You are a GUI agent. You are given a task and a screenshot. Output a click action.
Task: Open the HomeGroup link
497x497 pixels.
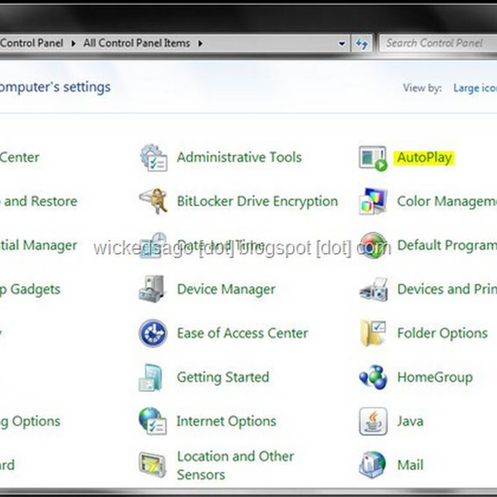point(435,378)
